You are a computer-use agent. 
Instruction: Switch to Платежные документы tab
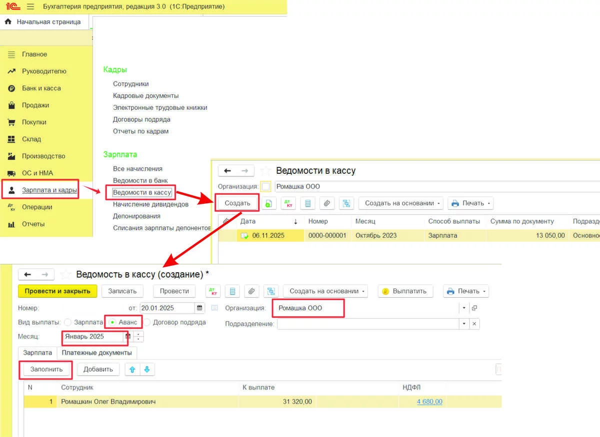point(97,353)
